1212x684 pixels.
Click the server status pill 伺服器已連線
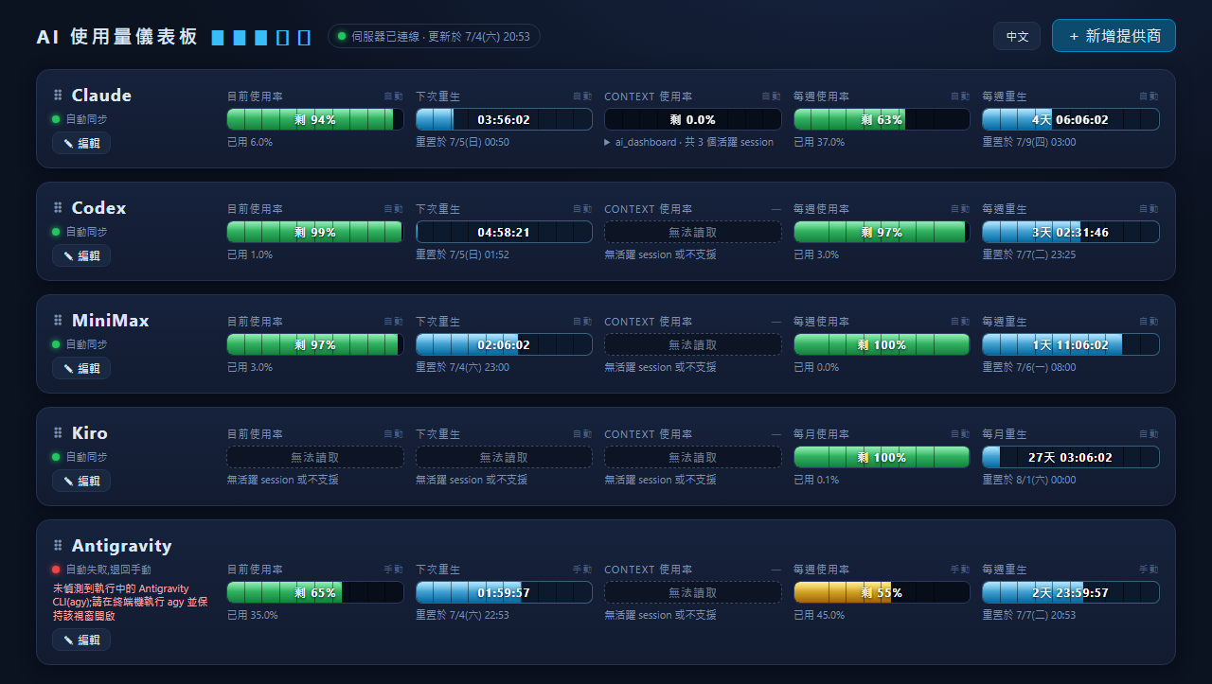point(435,36)
